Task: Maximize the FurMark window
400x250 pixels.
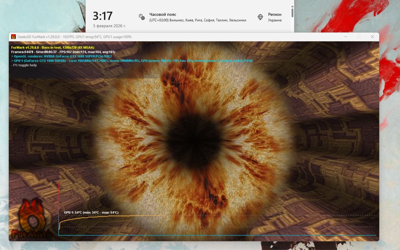Action: (359, 37)
